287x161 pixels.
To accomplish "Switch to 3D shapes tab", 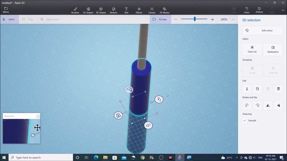I will tap(101, 10).
